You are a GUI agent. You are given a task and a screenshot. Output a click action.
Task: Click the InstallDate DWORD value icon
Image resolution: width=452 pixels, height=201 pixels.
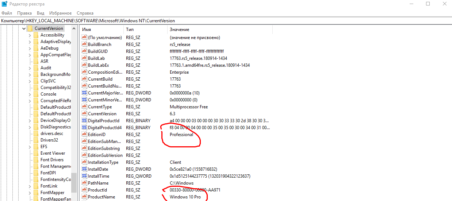coord(84,169)
